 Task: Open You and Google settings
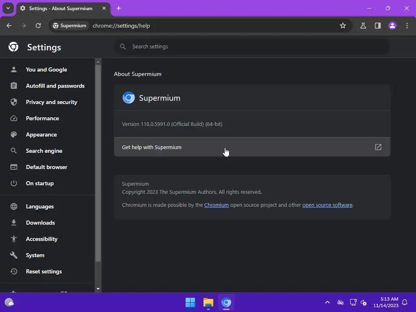click(x=47, y=69)
